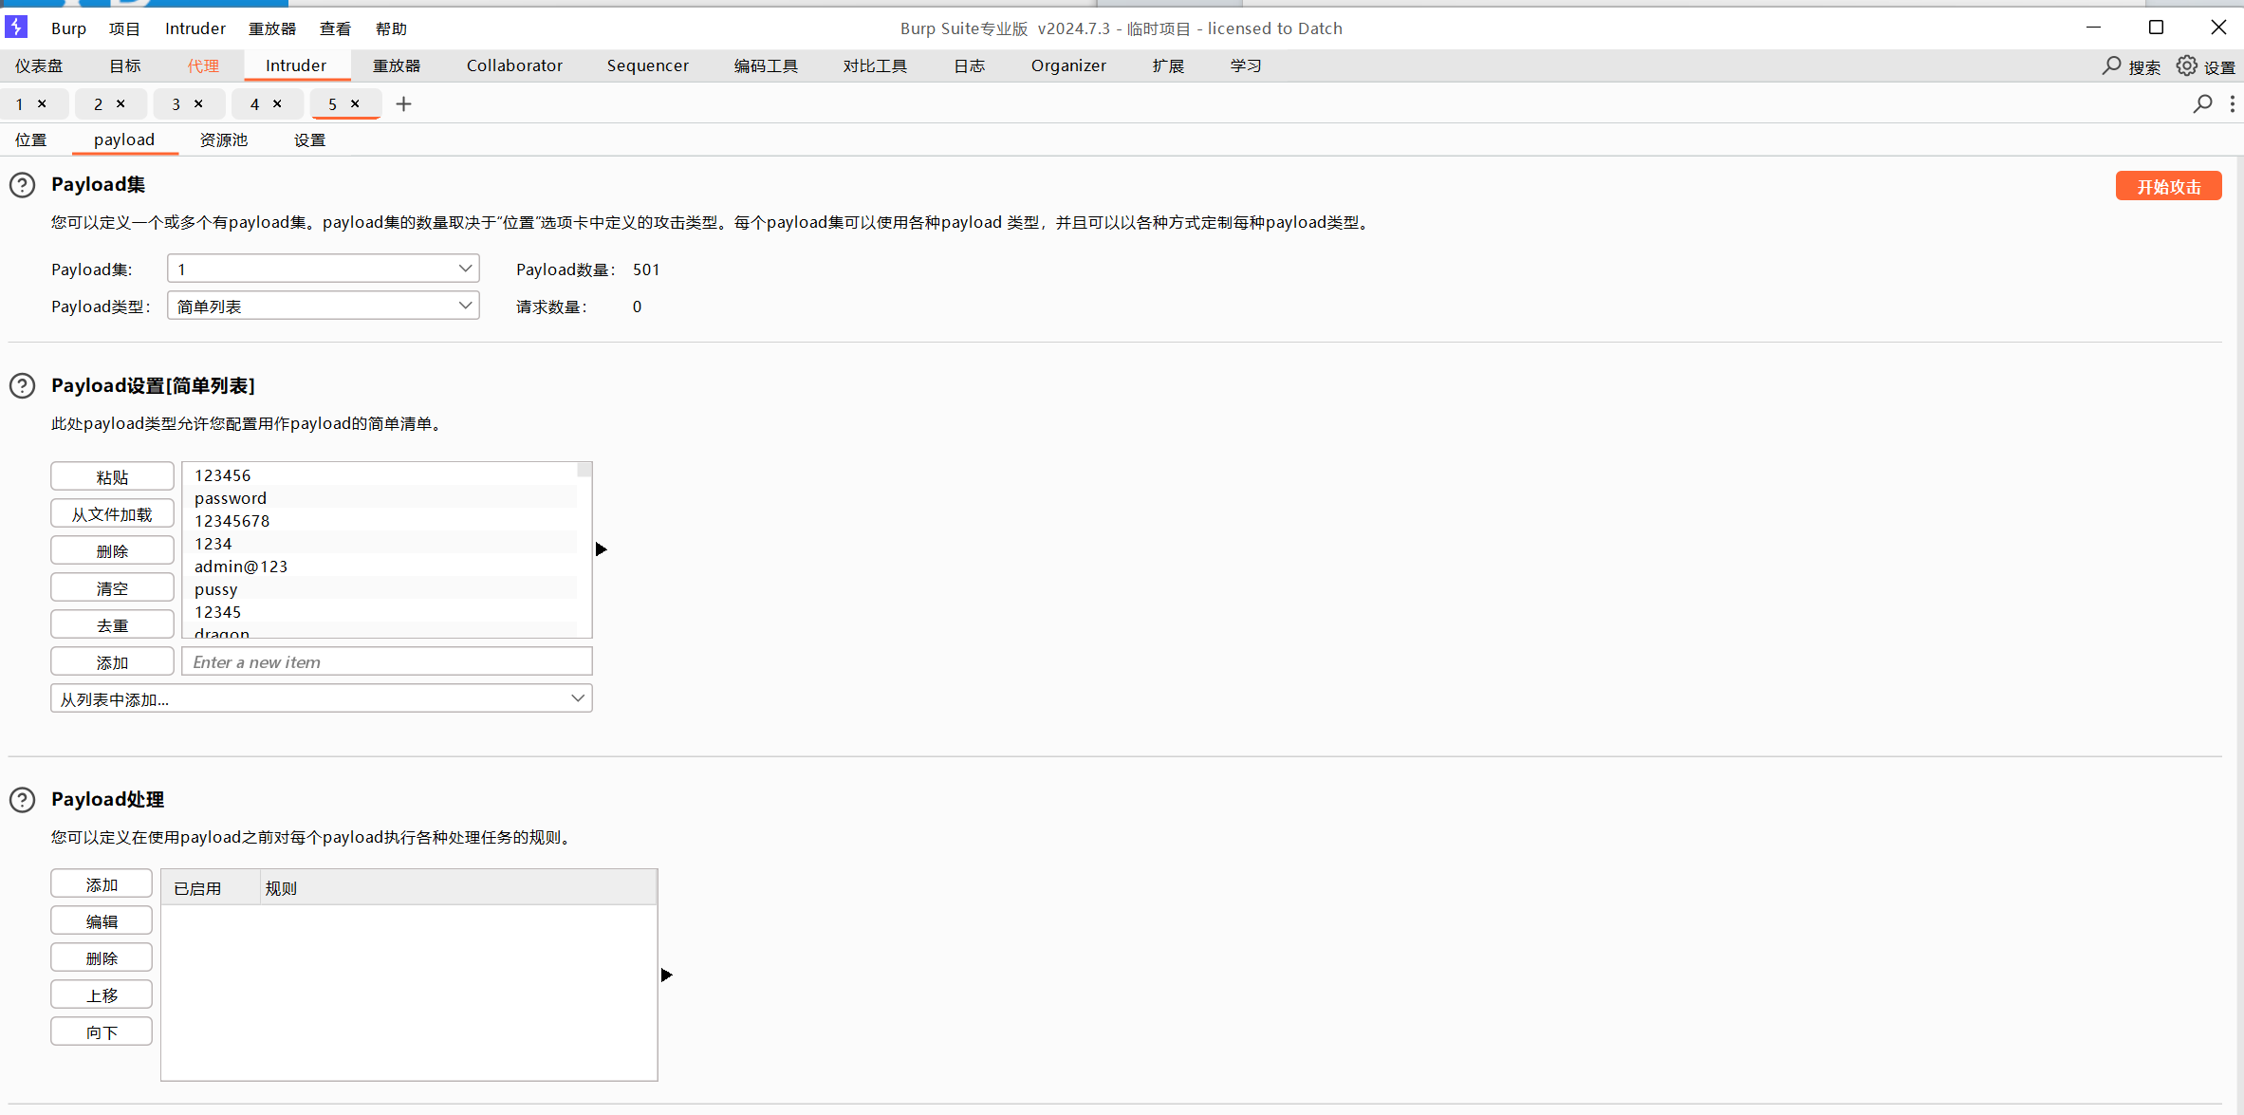Open the Payload类型 dropdown
2244x1115 pixels.
click(x=323, y=306)
